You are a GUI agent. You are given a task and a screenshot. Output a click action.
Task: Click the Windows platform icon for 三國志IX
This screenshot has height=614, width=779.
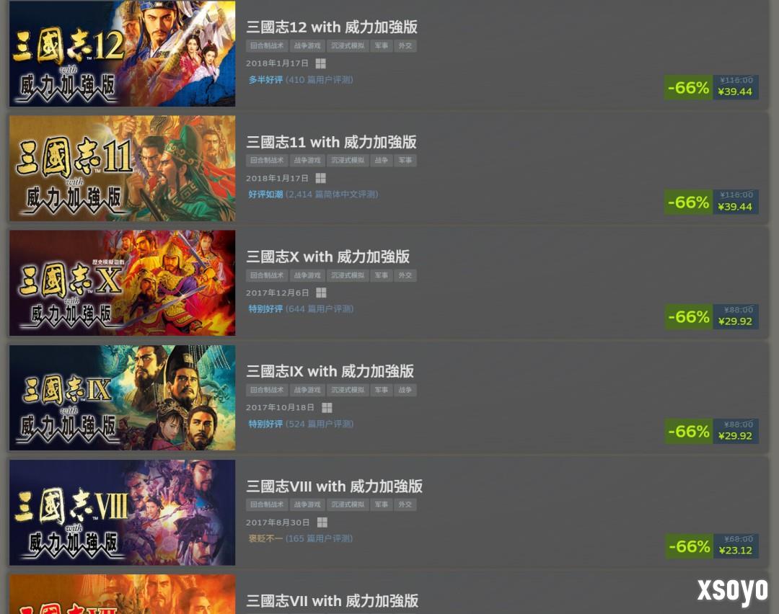coord(327,407)
